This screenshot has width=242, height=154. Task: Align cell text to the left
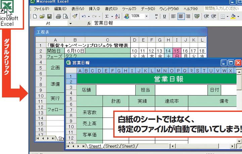(x=173, y=16)
